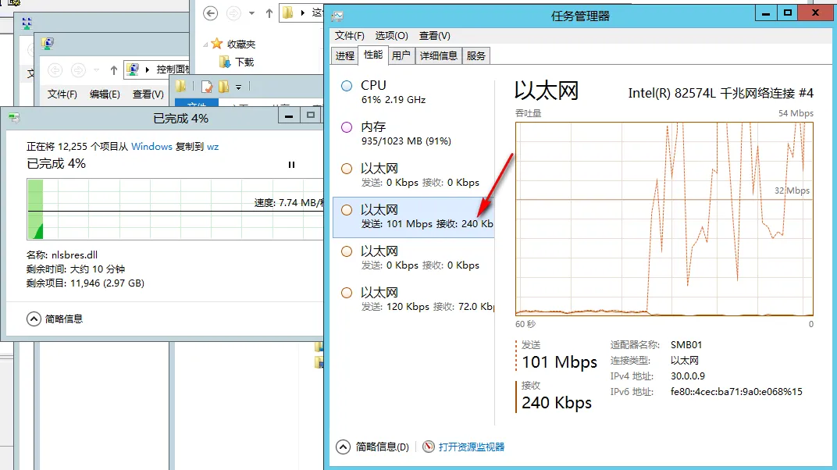Click the properties icon in quick access toolbar
The image size is (837, 470).
(x=207, y=87)
